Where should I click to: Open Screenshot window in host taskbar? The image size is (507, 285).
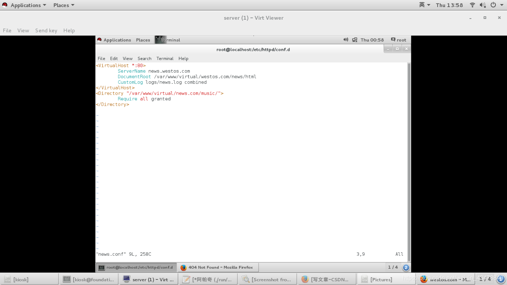[268, 279]
